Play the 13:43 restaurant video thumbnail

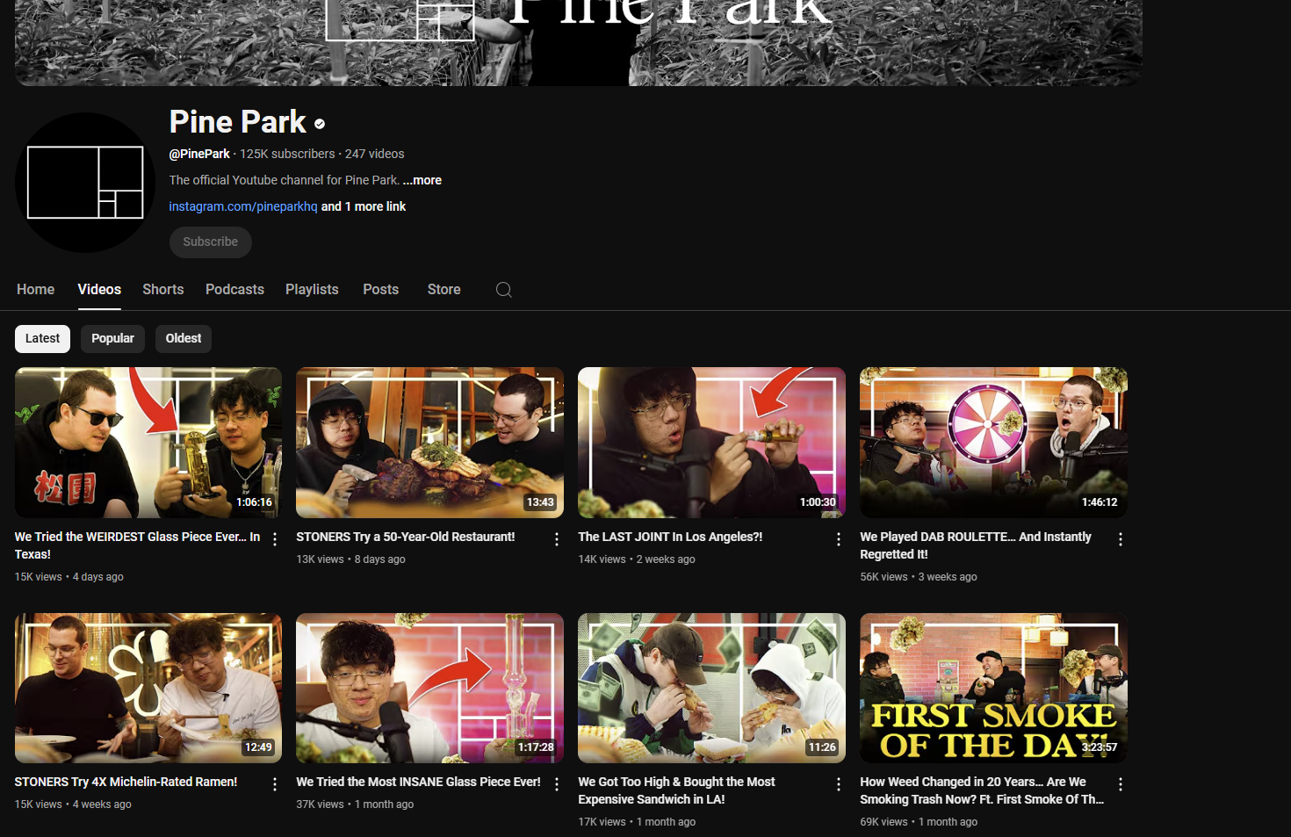(x=430, y=443)
